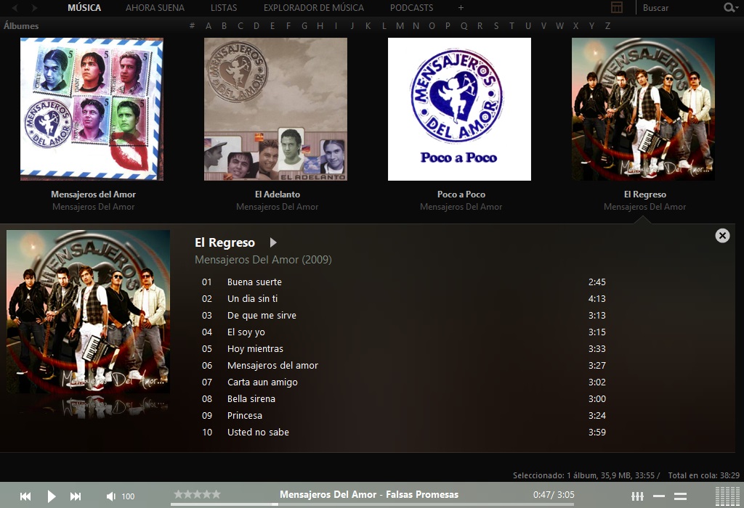Screen dimensions: 744x508
Task: Rate the playing track five stars
Action: coord(216,494)
